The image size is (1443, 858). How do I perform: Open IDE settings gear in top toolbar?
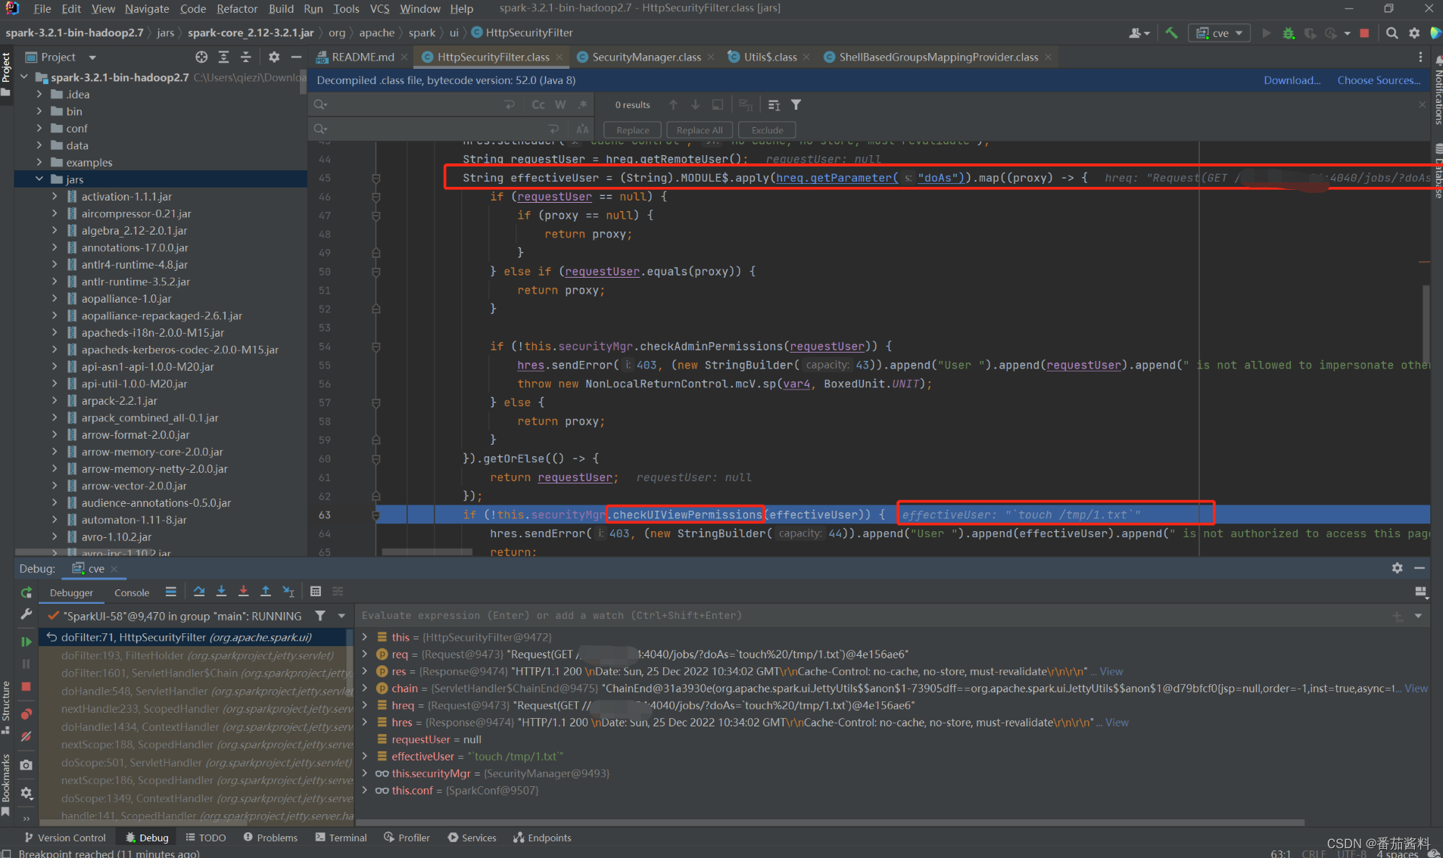click(x=1414, y=33)
